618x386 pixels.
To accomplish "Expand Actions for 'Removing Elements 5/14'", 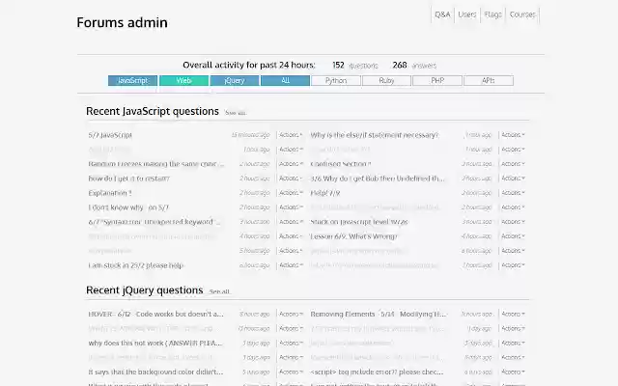I will pyautogui.click(x=513, y=315).
